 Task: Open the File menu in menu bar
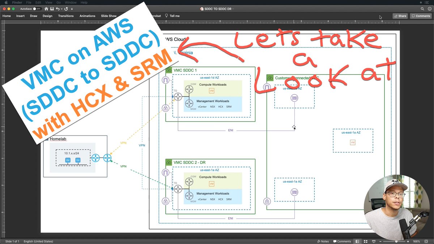click(x=29, y=2)
